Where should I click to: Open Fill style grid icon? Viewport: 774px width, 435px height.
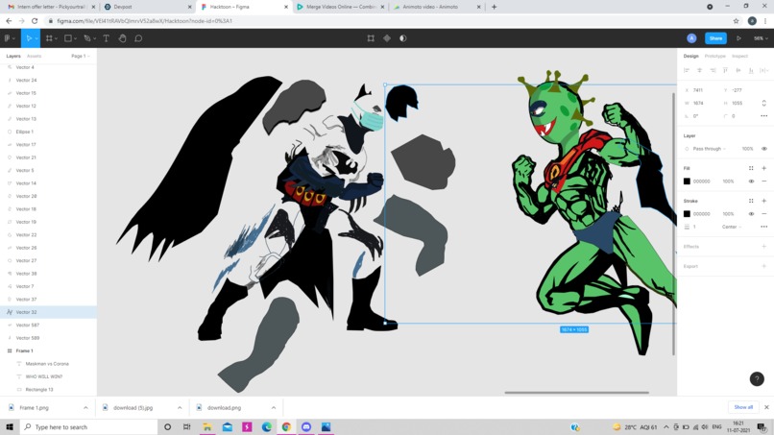coord(751,168)
